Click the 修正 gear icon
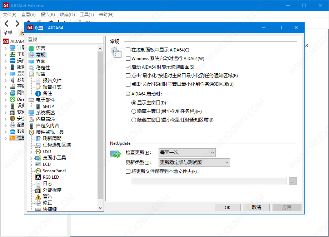 point(38,203)
